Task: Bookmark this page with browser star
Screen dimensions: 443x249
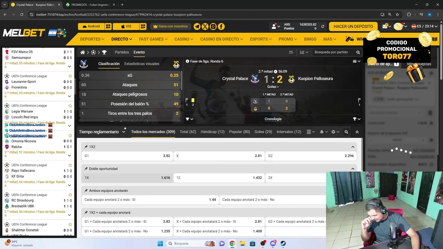Action: (397, 15)
